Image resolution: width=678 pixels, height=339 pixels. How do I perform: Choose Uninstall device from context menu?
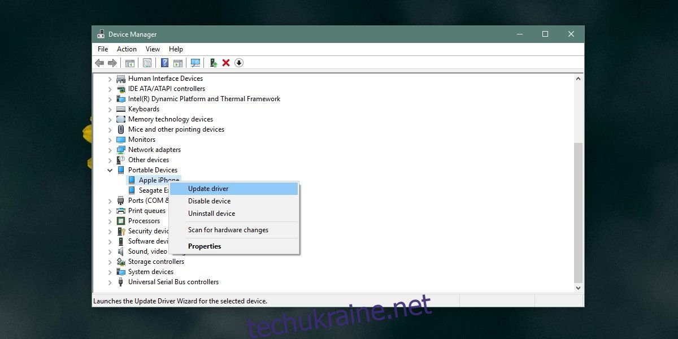click(234, 214)
